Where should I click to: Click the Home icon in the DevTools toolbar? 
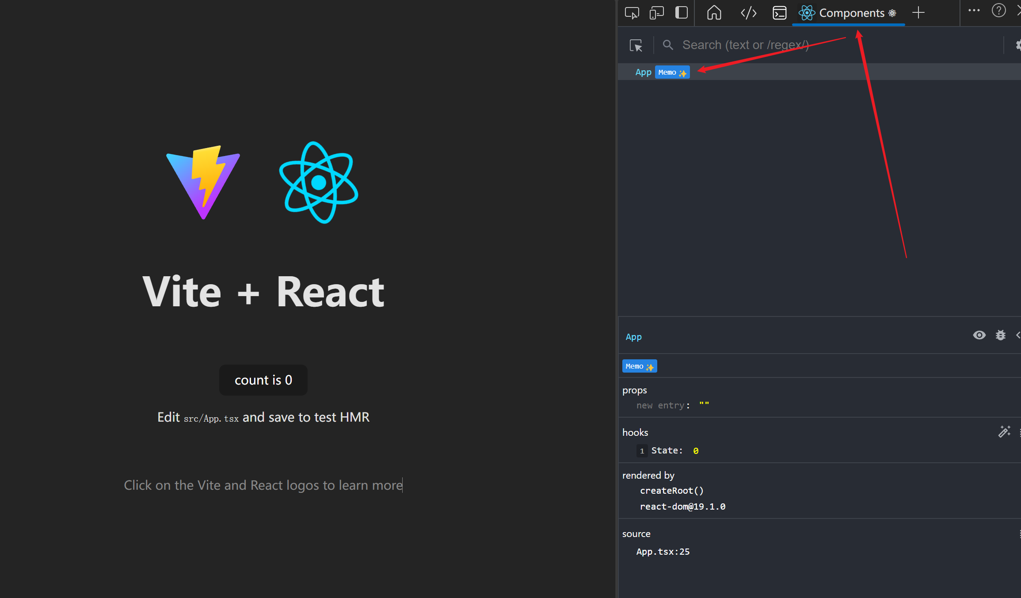click(x=714, y=12)
